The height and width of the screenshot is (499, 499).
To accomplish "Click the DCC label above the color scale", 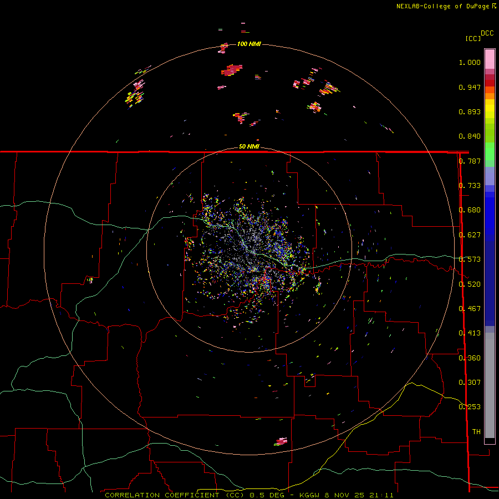I will [x=487, y=33].
